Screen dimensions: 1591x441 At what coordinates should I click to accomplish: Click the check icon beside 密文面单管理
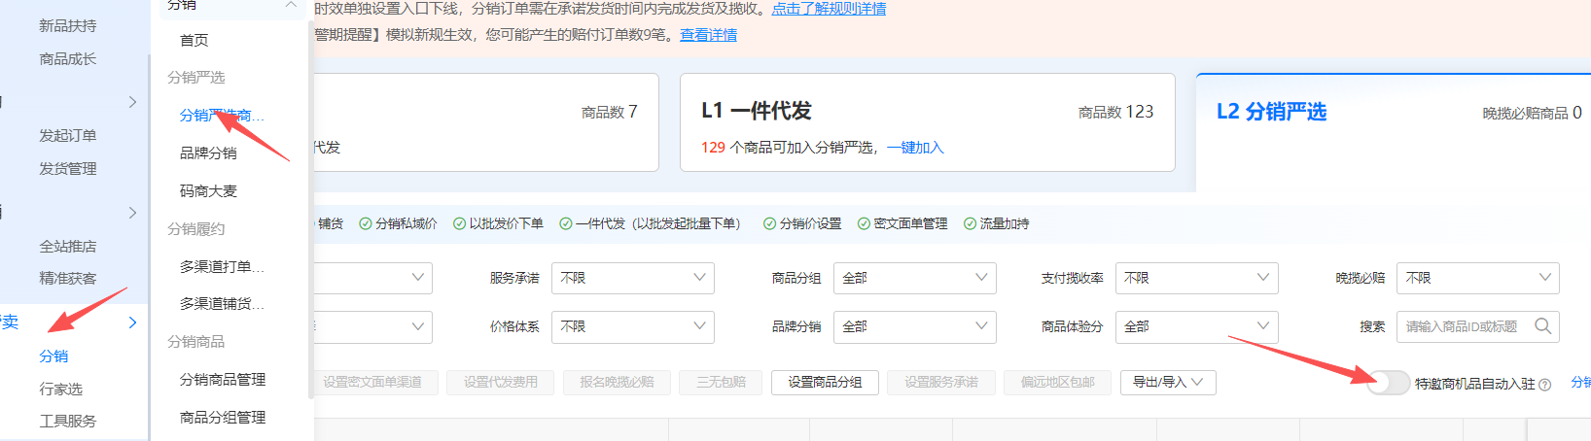(864, 224)
